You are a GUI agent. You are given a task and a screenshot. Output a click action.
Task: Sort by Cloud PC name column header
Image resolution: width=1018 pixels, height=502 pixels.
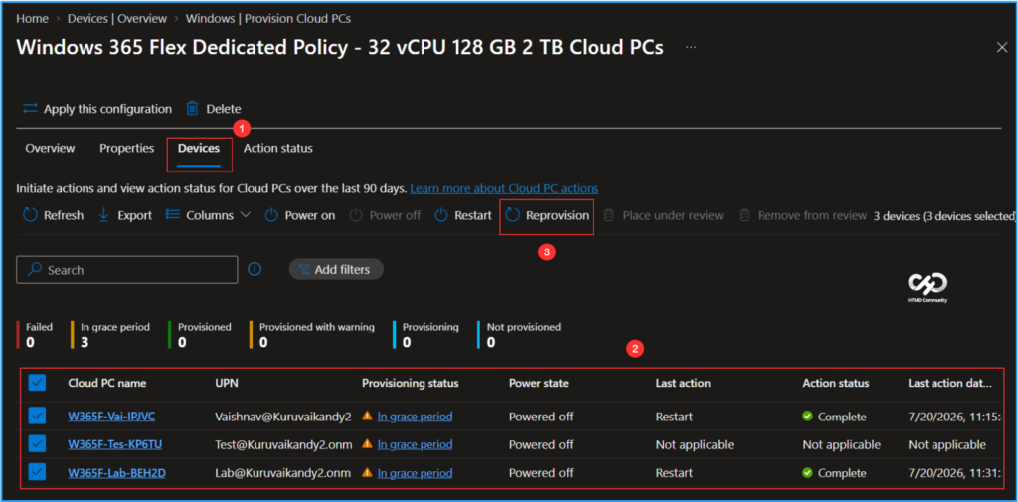coord(107,383)
